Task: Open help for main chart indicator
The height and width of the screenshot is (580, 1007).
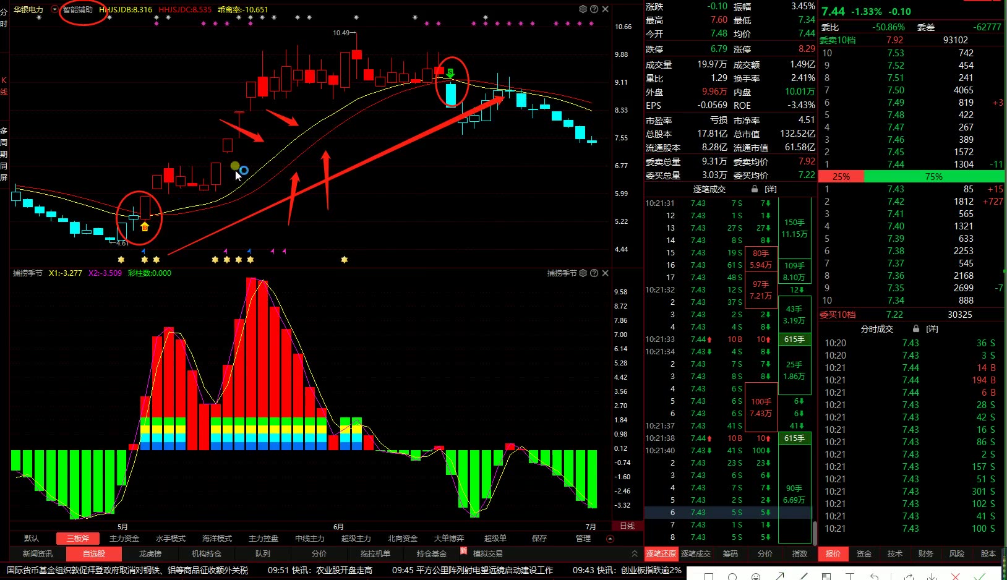Action: click(x=594, y=9)
